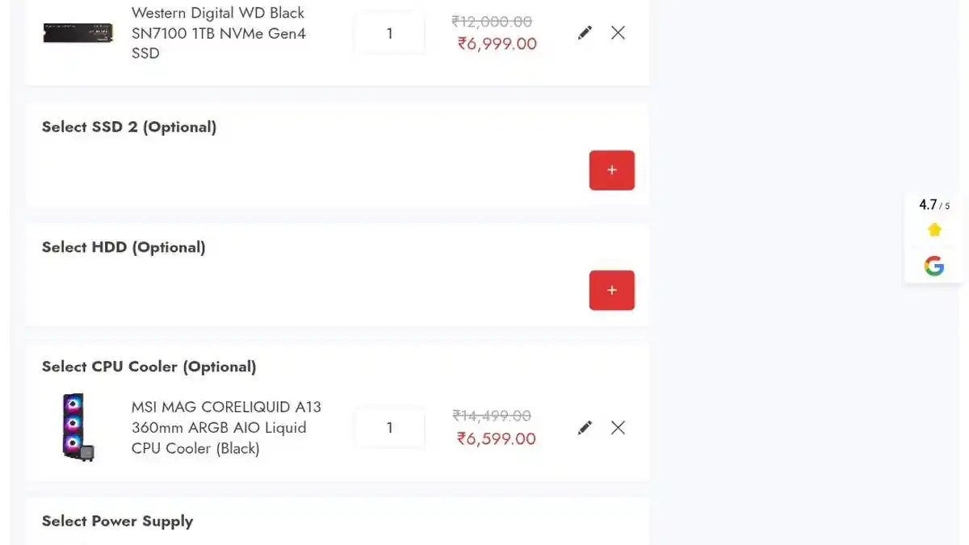This screenshot has width=969, height=545.
Task: Click the ₹6,999.00 SSD discounted price
Action: 497,44
